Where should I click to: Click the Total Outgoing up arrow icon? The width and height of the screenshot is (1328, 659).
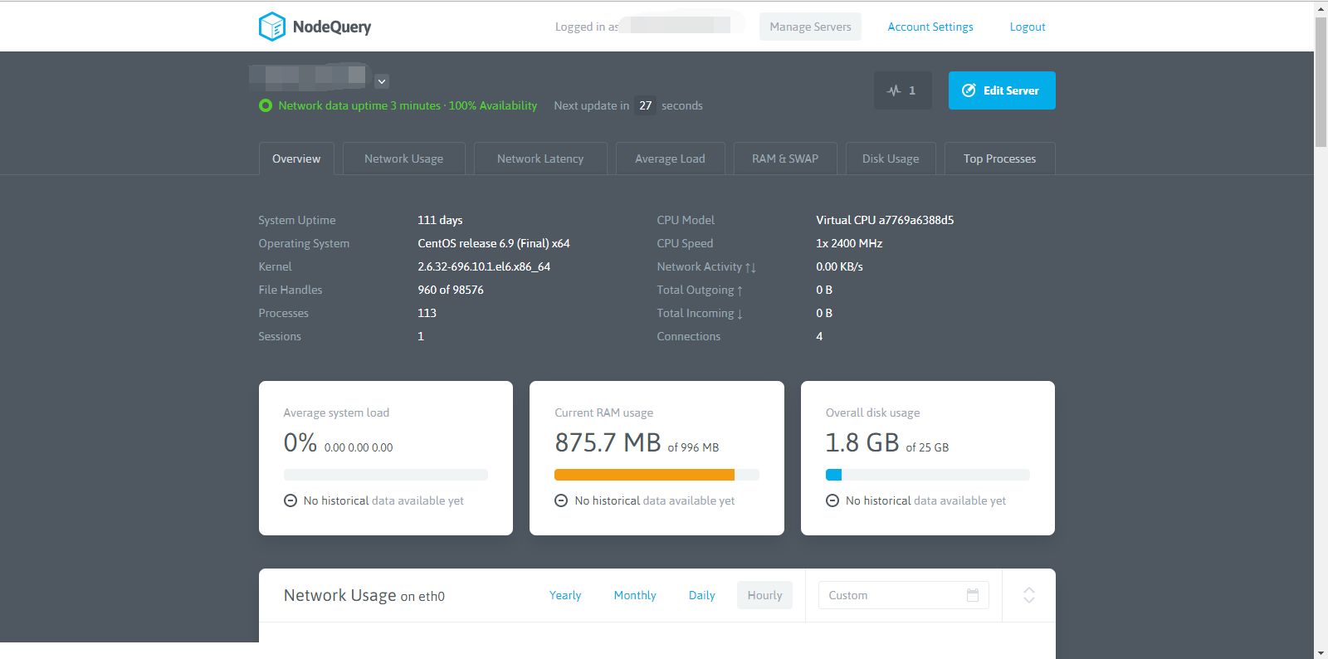[740, 290]
